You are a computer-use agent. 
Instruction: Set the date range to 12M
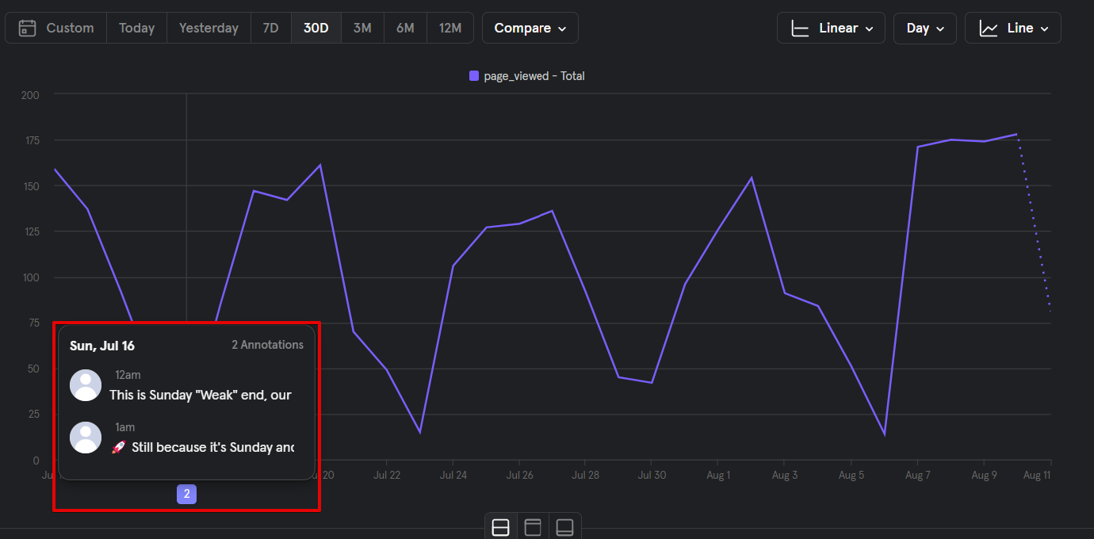[449, 28]
